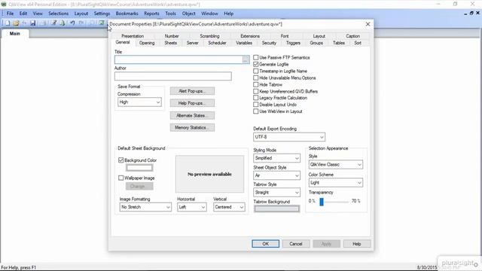Close the Document Properties dialog with X
This screenshot has height=271, width=482.
[x=368, y=24]
